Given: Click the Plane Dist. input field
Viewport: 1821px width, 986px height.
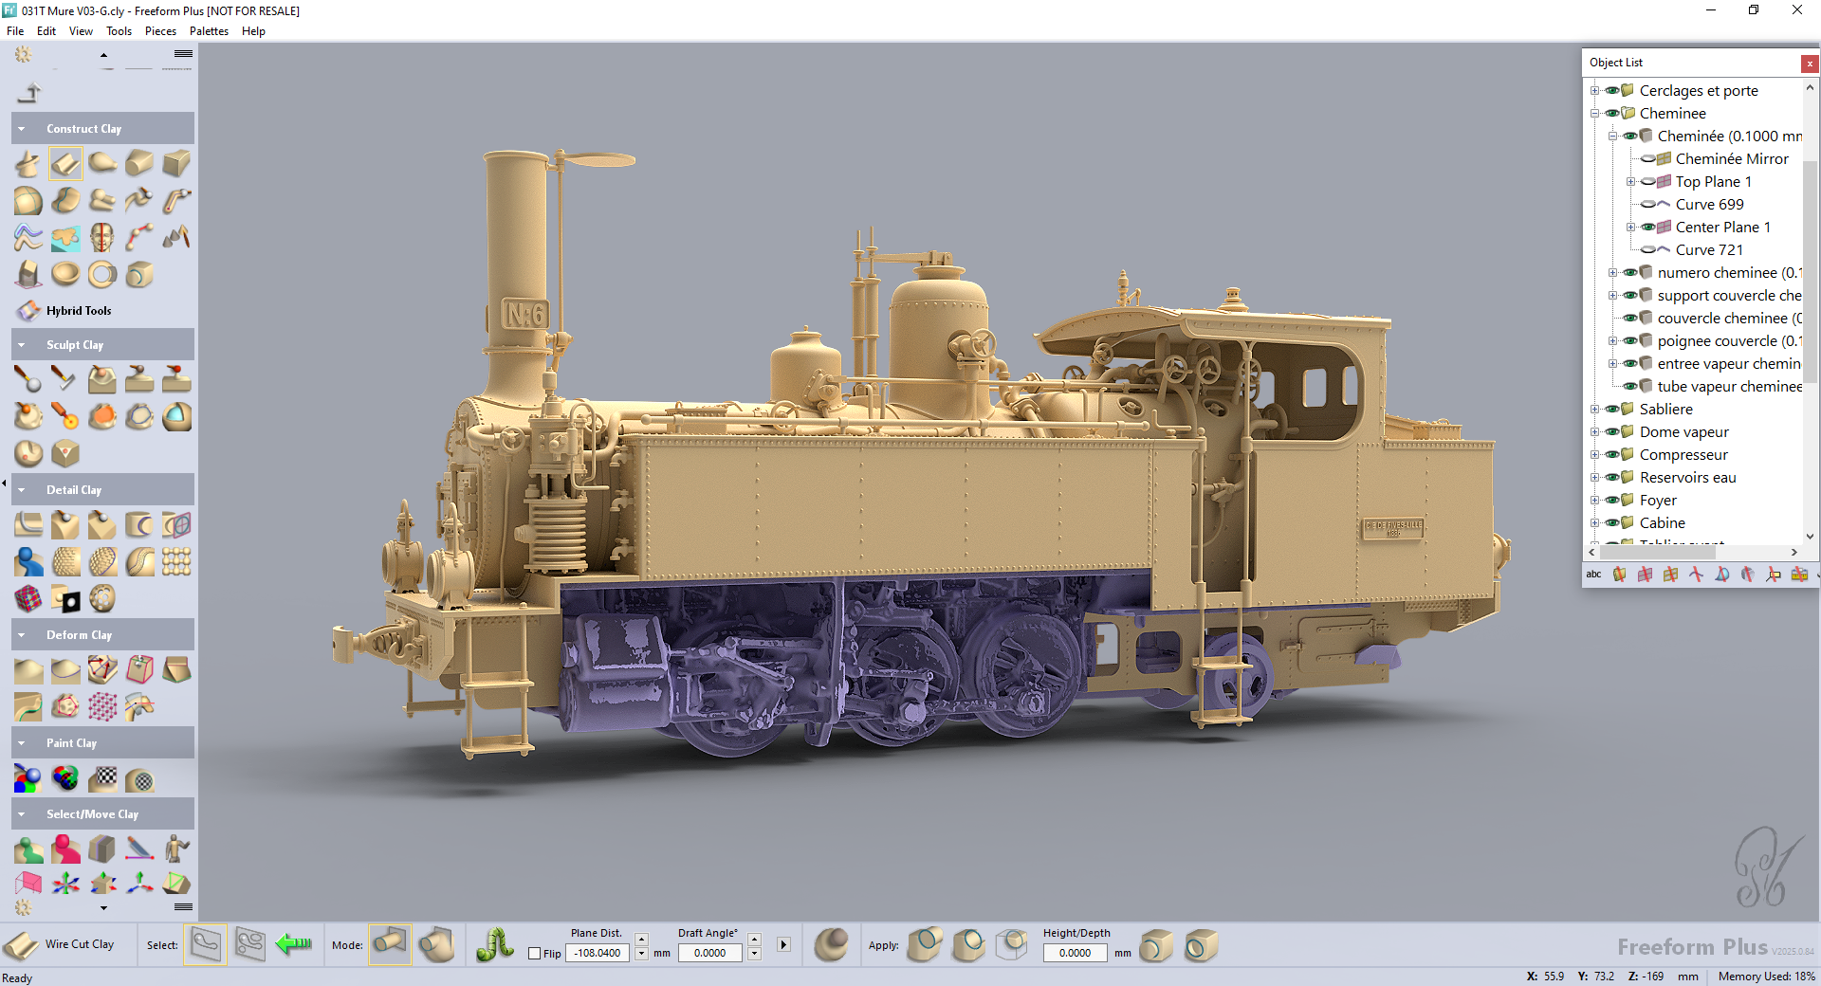Looking at the screenshot, I should (598, 954).
